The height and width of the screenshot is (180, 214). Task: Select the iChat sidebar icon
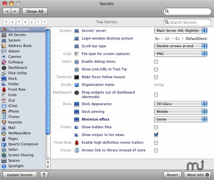4,106
